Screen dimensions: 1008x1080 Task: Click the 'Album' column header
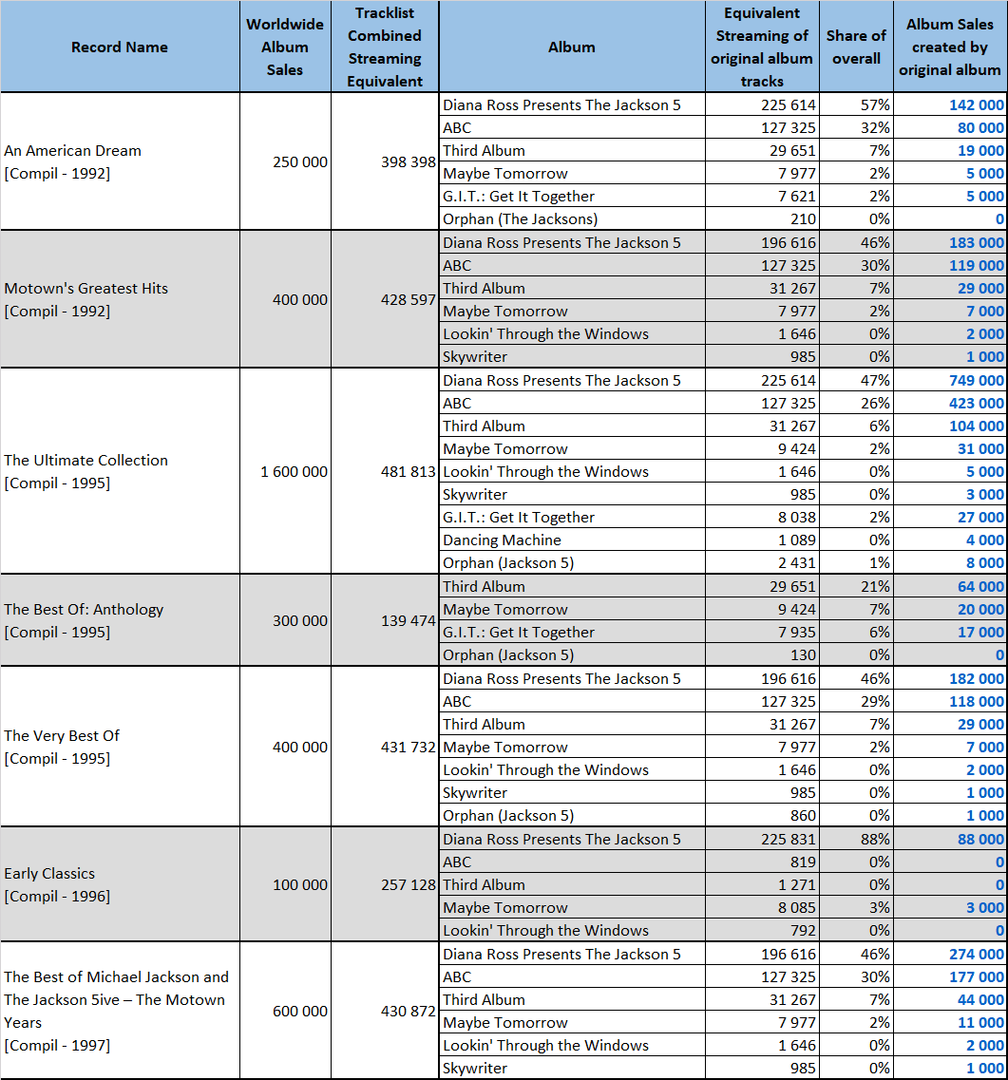[x=572, y=47]
